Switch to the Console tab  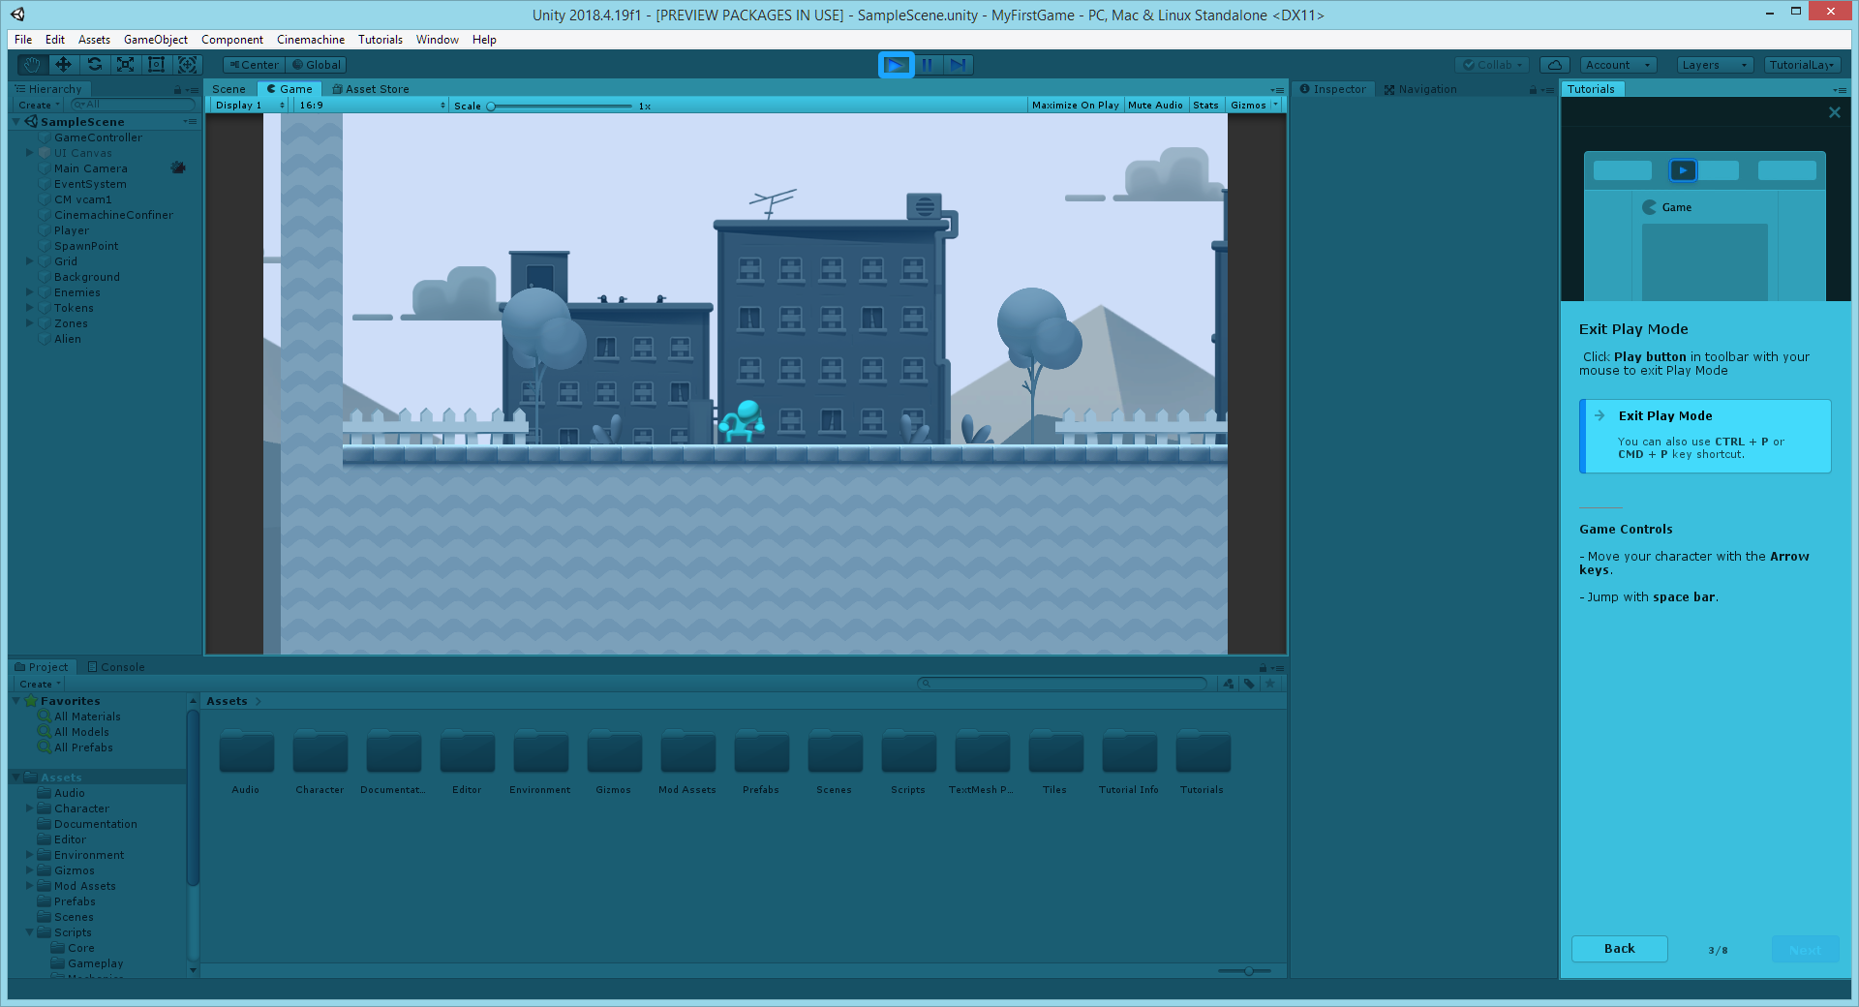coord(116,667)
